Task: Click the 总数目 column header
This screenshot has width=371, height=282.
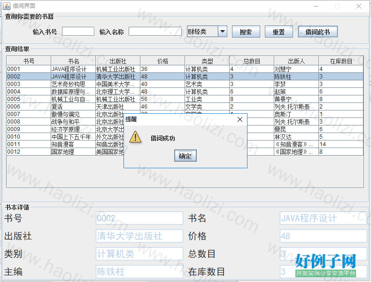Action: 252,61
